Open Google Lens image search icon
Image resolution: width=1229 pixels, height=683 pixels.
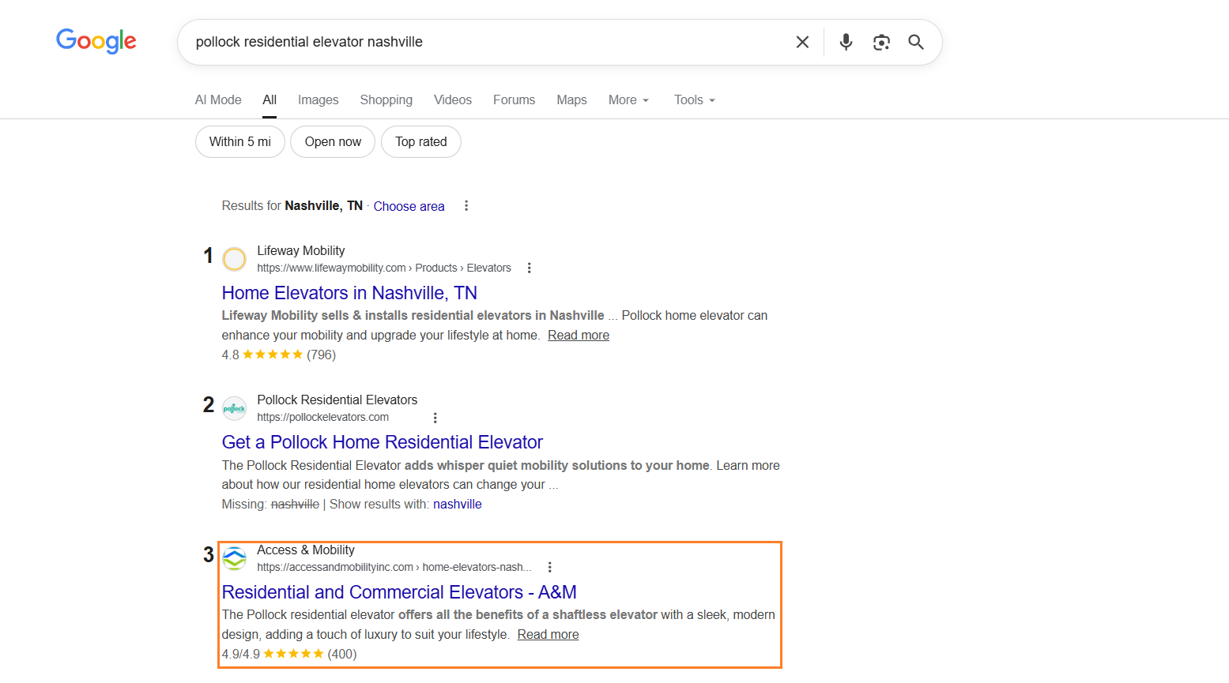pyautogui.click(x=881, y=42)
